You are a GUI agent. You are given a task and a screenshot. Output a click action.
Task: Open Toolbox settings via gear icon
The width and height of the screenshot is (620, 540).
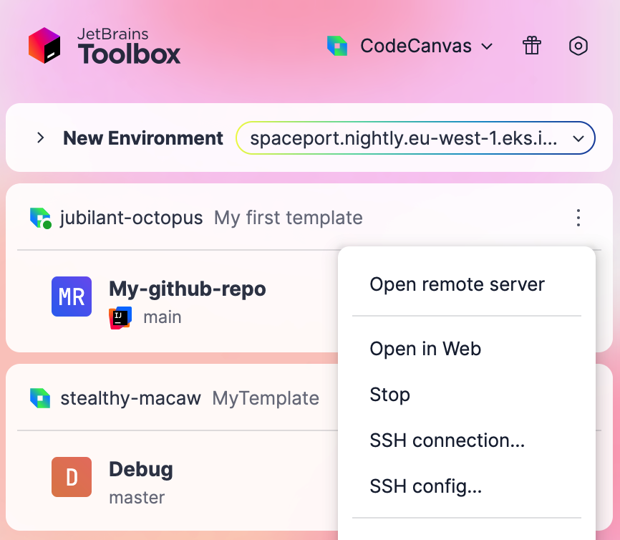578,45
